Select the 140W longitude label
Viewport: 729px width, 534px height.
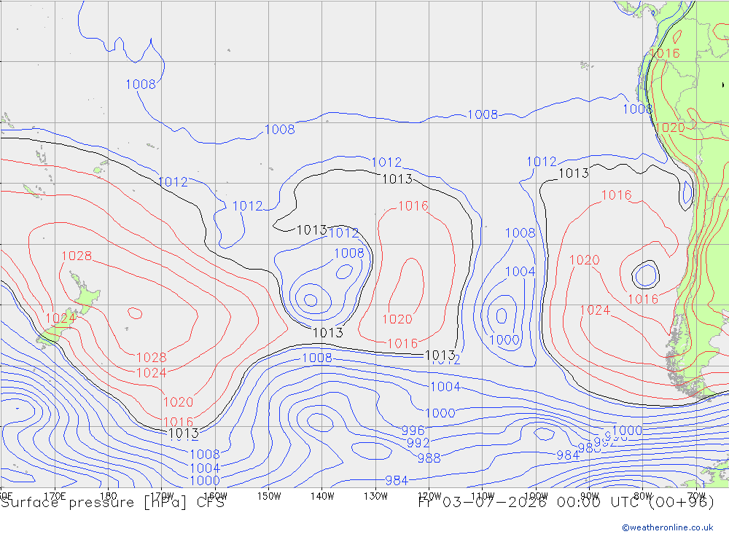pyautogui.click(x=322, y=496)
